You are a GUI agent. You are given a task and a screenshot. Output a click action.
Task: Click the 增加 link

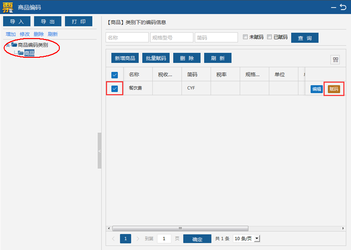[x=11, y=34]
